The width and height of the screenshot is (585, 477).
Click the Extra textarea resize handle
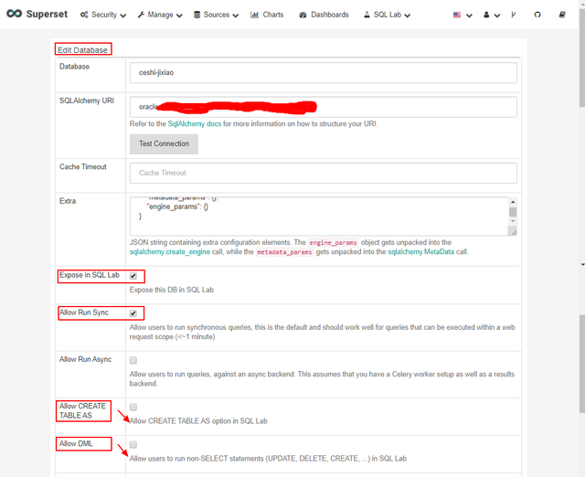point(513,232)
